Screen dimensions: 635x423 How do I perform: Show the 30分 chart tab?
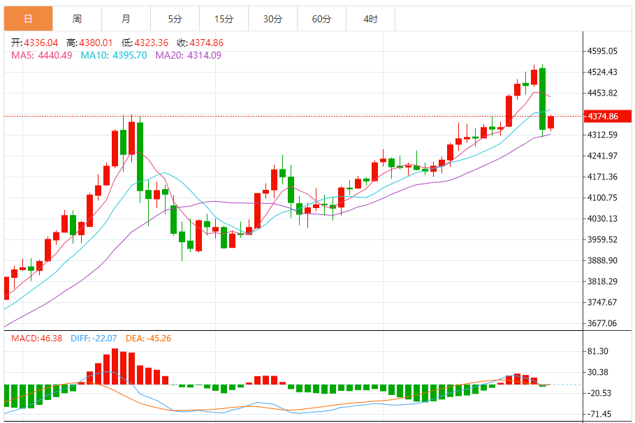tap(272, 19)
